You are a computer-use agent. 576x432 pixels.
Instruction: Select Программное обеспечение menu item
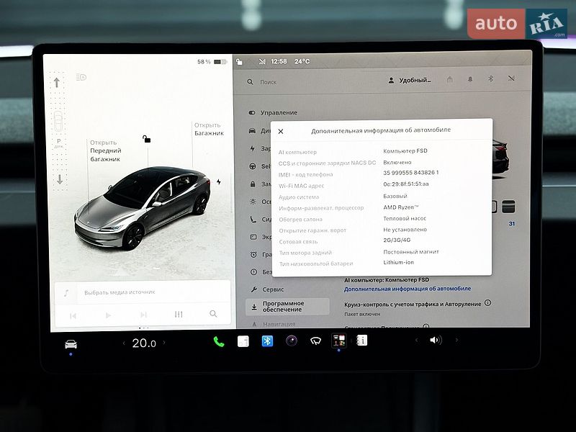pos(287,307)
